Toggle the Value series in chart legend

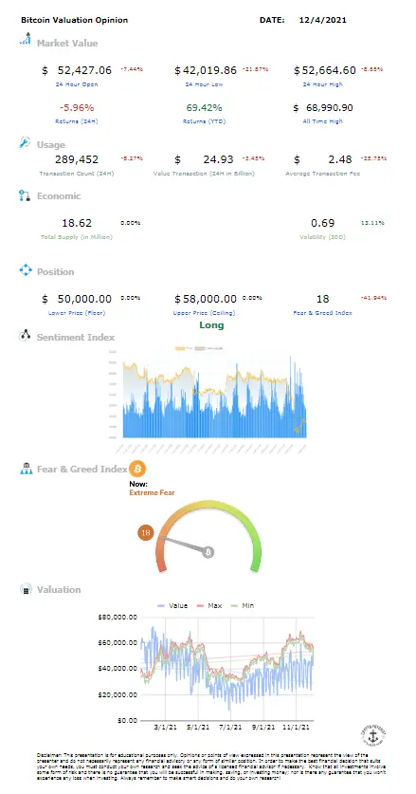[172, 605]
